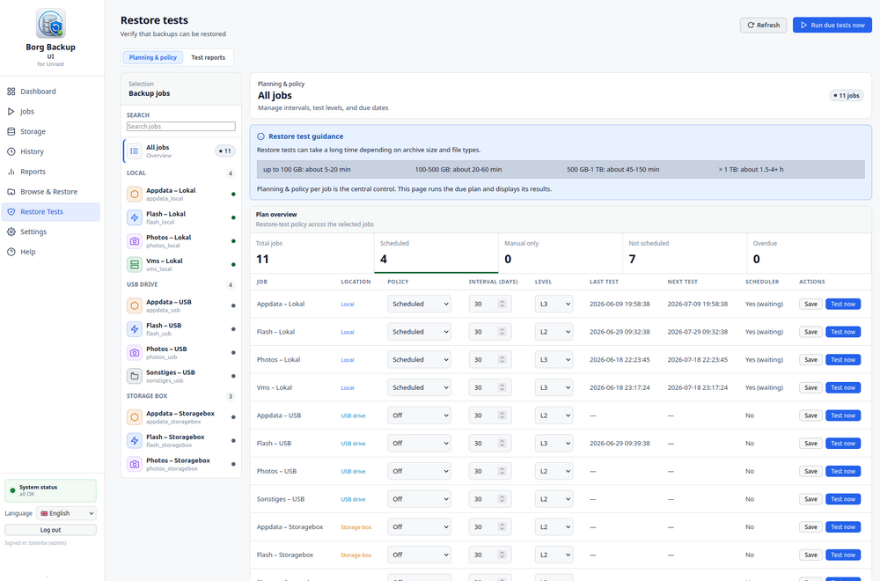This screenshot has height=581, width=880.
Task: Click the Refresh button
Action: (x=763, y=26)
